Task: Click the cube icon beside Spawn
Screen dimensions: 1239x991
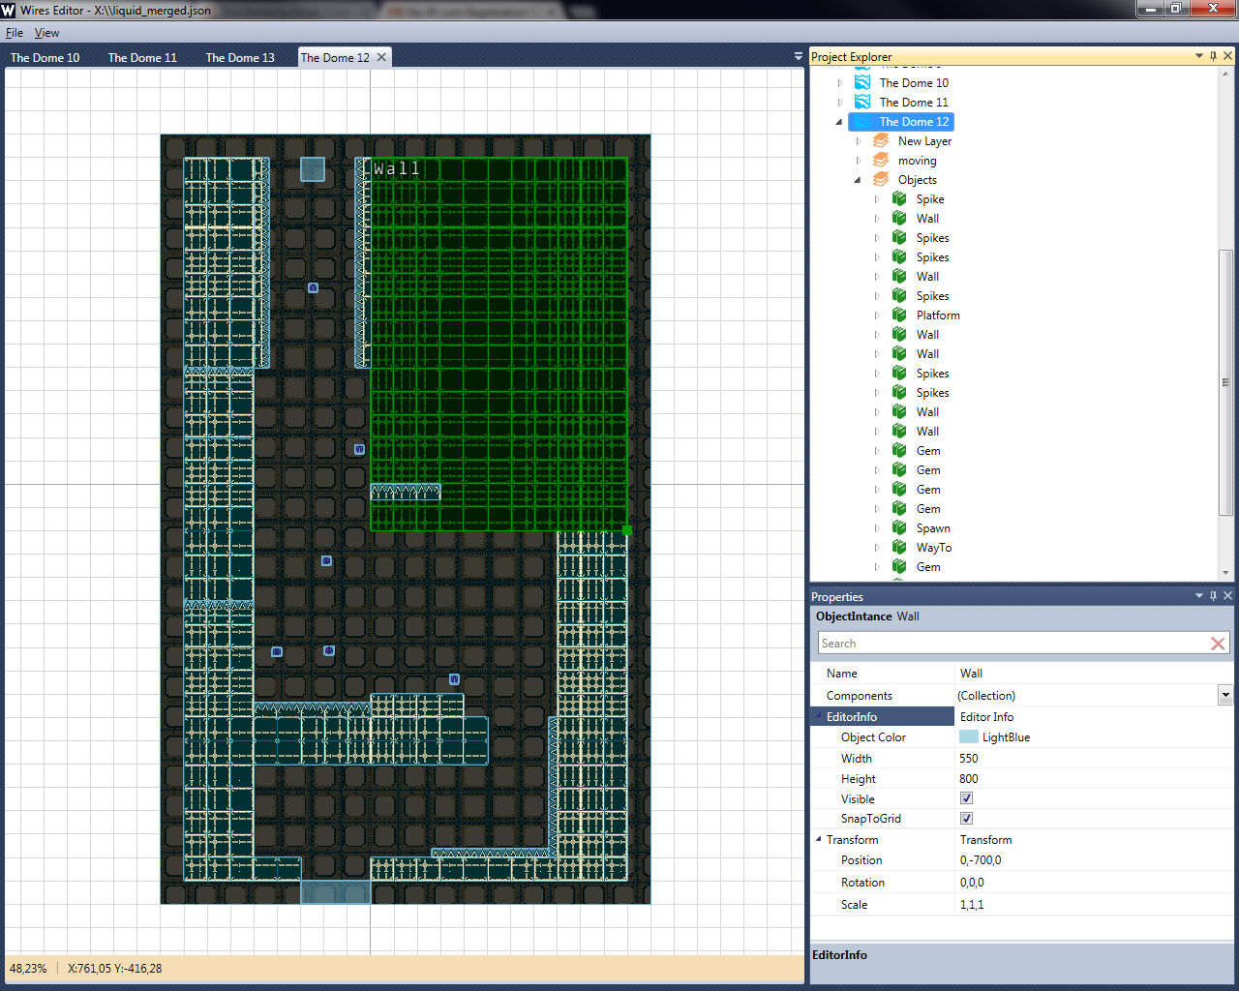Action: coord(899,527)
